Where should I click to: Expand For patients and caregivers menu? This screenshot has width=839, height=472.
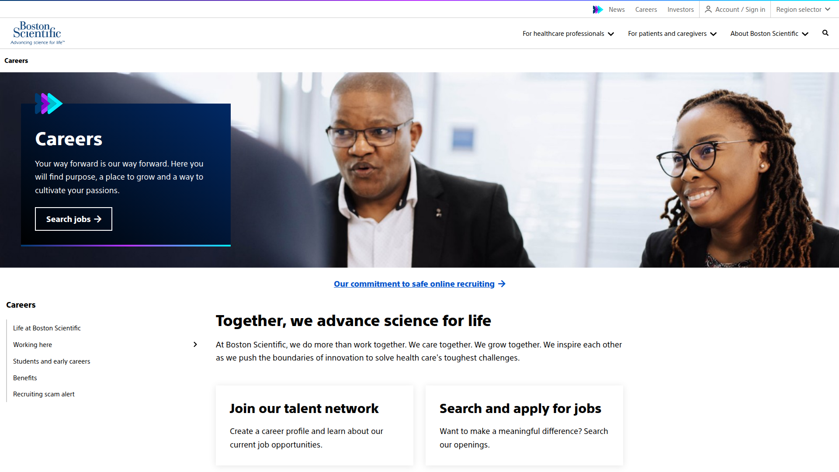672,34
